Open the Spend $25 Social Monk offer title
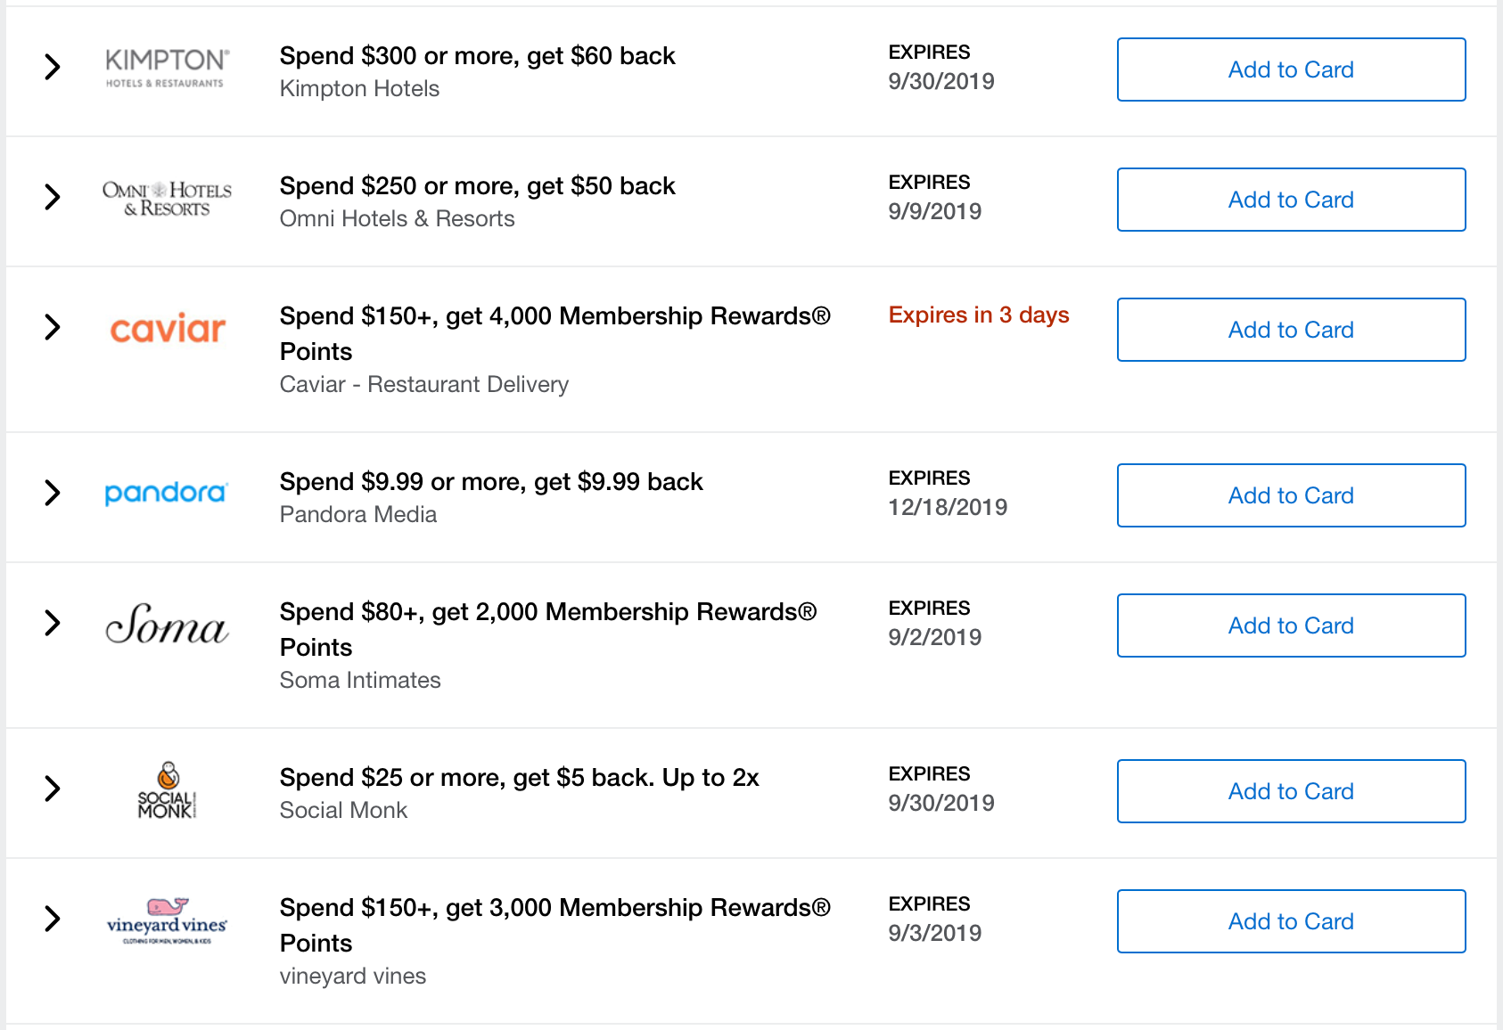Screen dimensions: 1503x1030 519,778
